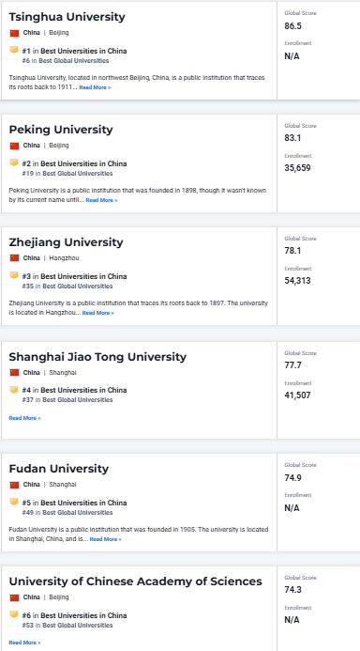The height and width of the screenshot is (651, 360).
Task: Expand Tsinghua description with Read More
Action: coord(95,87)
